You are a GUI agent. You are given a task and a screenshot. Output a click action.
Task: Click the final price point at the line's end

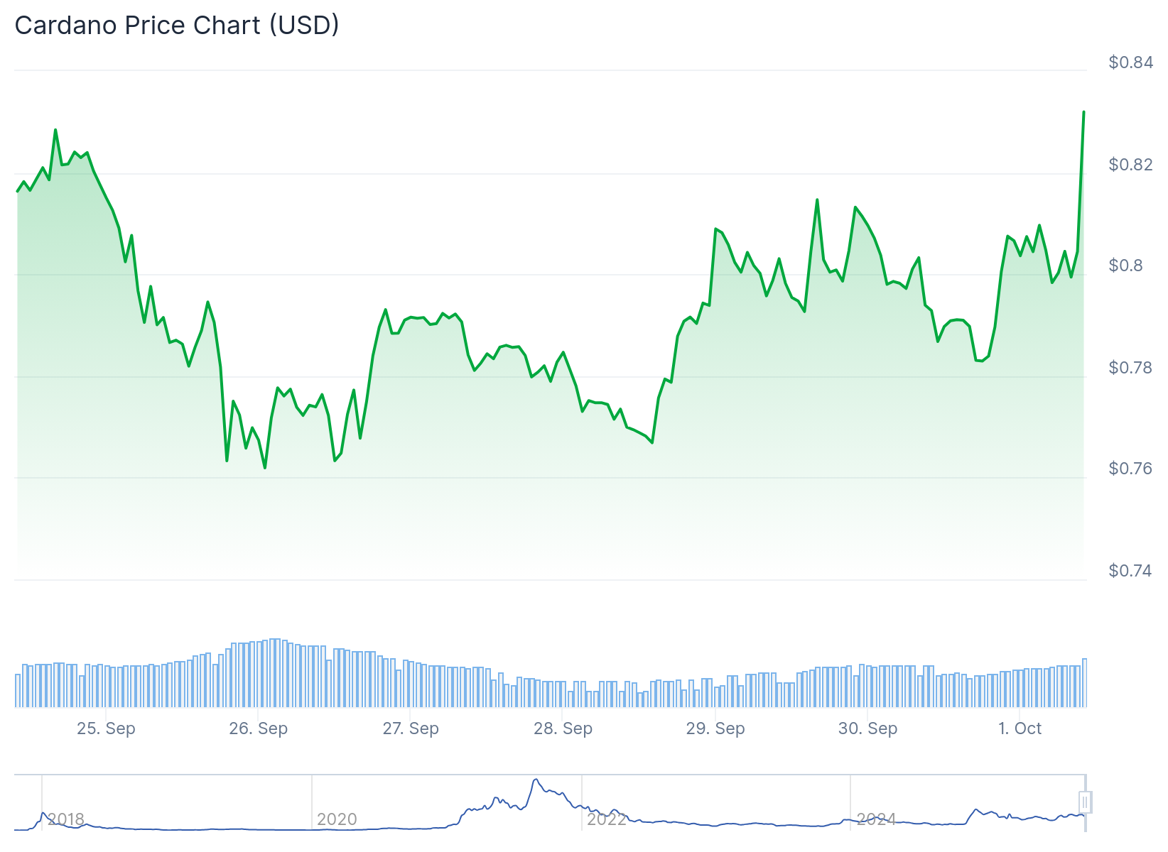coord(1083,112)
